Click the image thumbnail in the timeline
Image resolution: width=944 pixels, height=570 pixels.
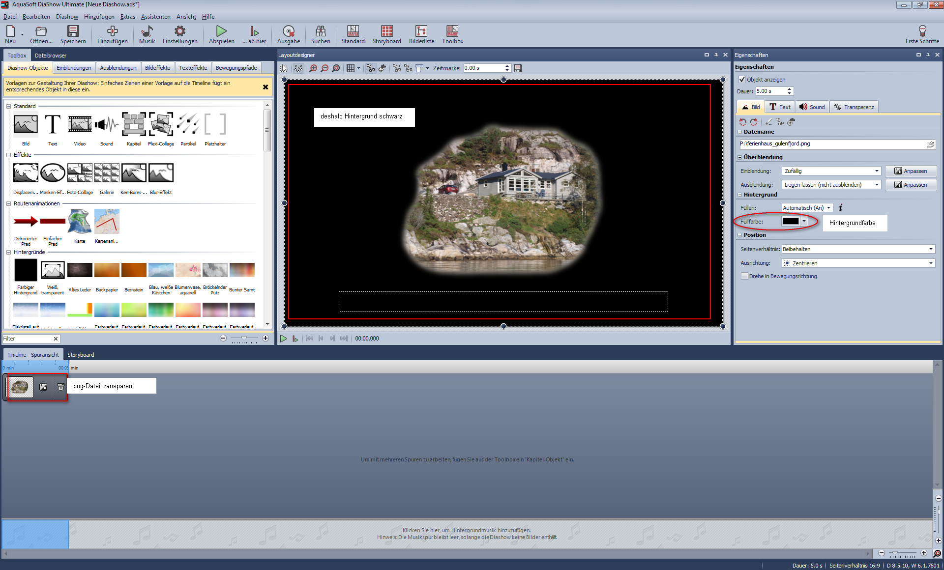point(20,387)
